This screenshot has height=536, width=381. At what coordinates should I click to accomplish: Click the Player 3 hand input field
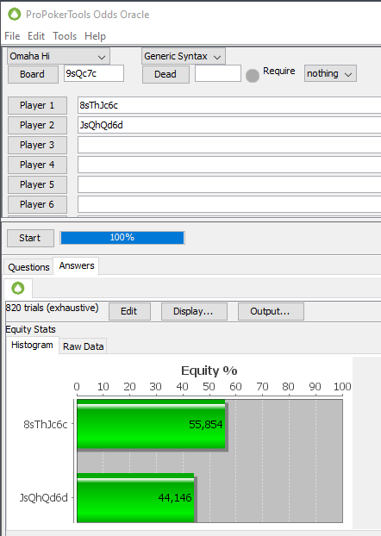click(229, 145)
